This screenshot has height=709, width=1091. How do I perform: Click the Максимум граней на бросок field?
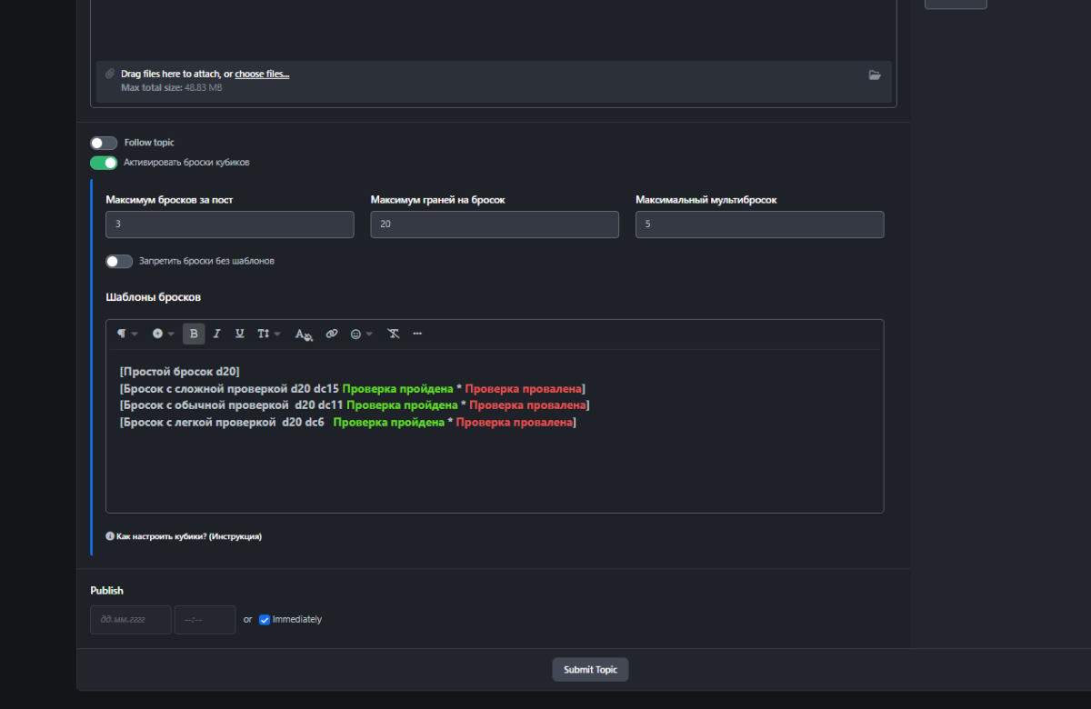(x=495, y=225)
